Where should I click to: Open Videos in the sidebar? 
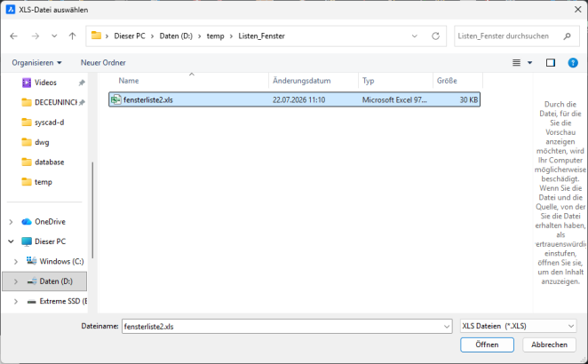[45, 83]
